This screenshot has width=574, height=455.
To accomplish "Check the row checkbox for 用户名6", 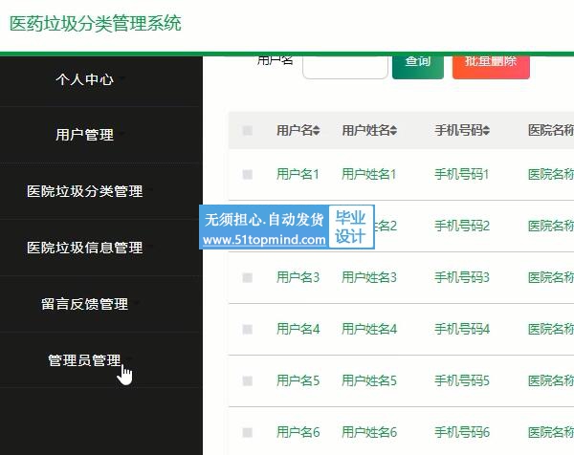I will click(x=248, y=432).
